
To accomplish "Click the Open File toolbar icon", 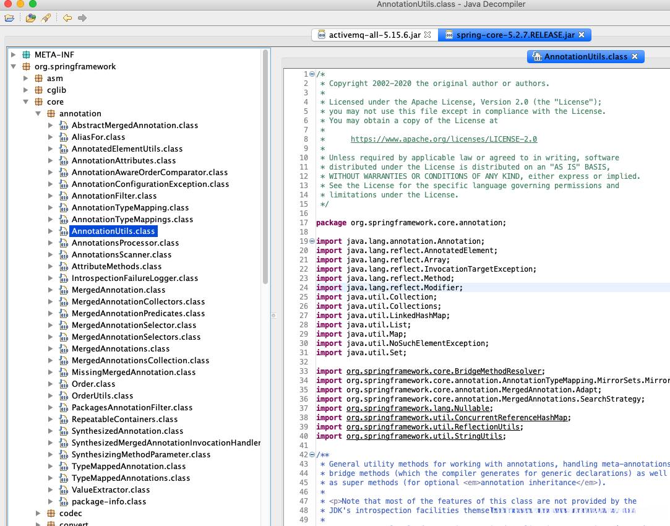I will (x=9, y=18).
